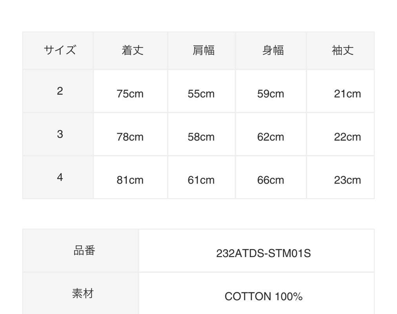Viewport: 397px width, 314px height.
Task: Click the 23cm sleeve length cell
Action: (x=341, y=177)
